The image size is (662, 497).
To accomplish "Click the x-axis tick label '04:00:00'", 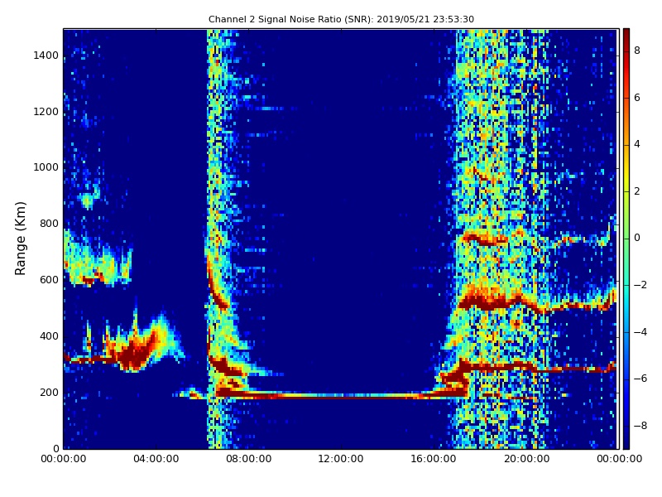I will click(x=156, y=459).
